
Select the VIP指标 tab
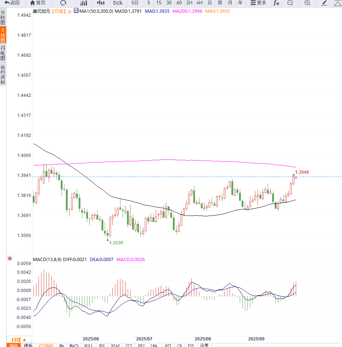46,345
